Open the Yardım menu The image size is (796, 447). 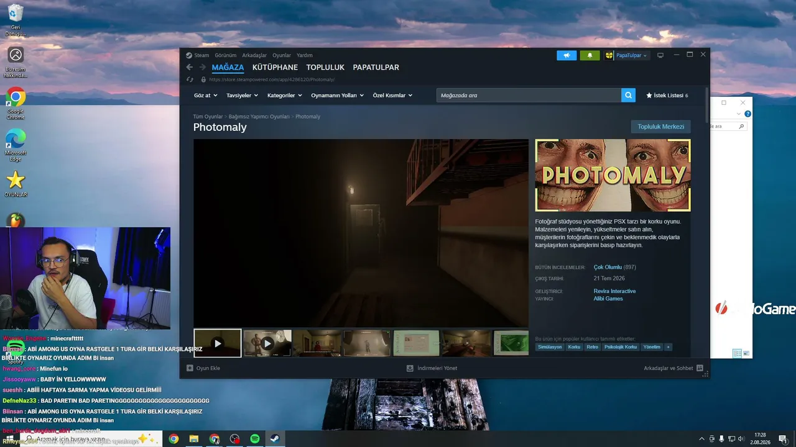click(x=305, y=55)
